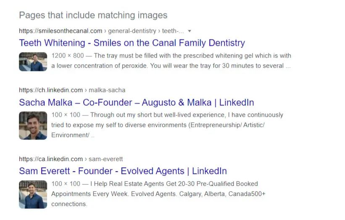345x220 pixels.
Task: Open the dropdown arrow beside the smilesonthecanal URL
Action: click(190, 31)
